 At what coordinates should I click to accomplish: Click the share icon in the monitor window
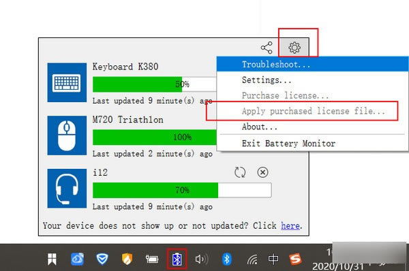[267, 48]
